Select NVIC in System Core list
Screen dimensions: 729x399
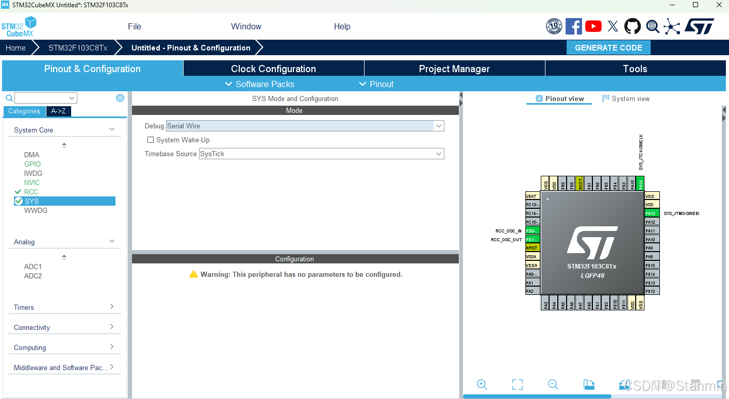(31, 182)
